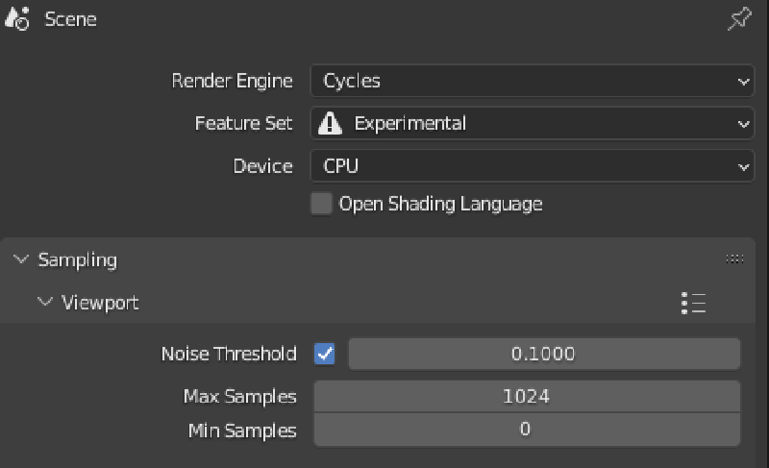Collapse the Viewport subpanel arrow
Screen dimensions: 769x468
click(x=44, y=303)
